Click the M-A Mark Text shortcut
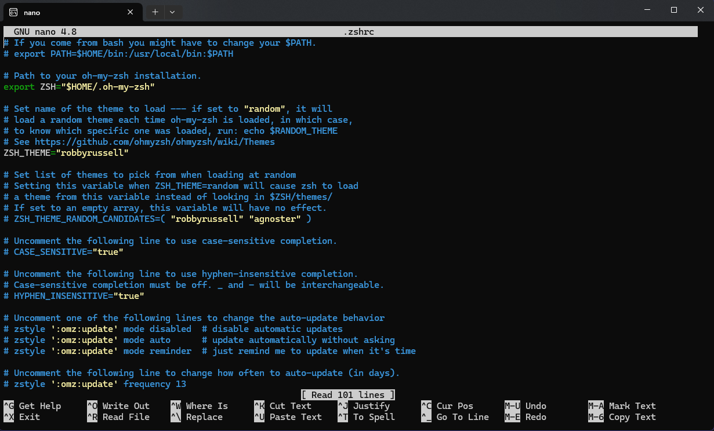This screenshot has width=714, height=431. (x=622, y=406)
